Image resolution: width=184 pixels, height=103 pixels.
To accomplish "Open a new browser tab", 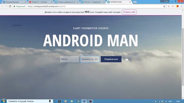I will coord(135,2).
